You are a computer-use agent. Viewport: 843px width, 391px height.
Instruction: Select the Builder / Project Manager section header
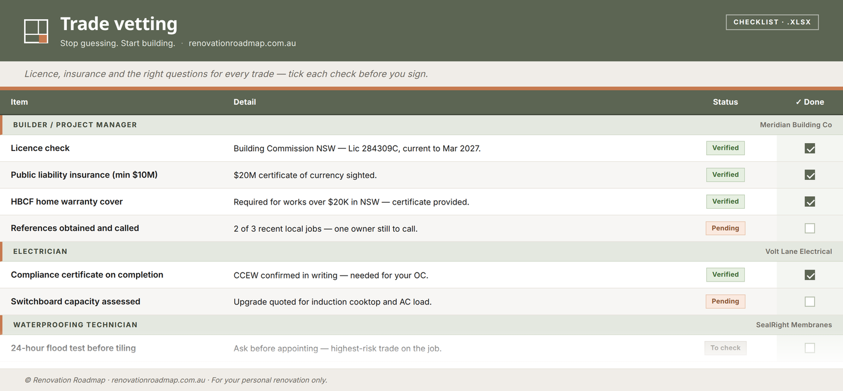pyautogui.click(x=421, y=125)
